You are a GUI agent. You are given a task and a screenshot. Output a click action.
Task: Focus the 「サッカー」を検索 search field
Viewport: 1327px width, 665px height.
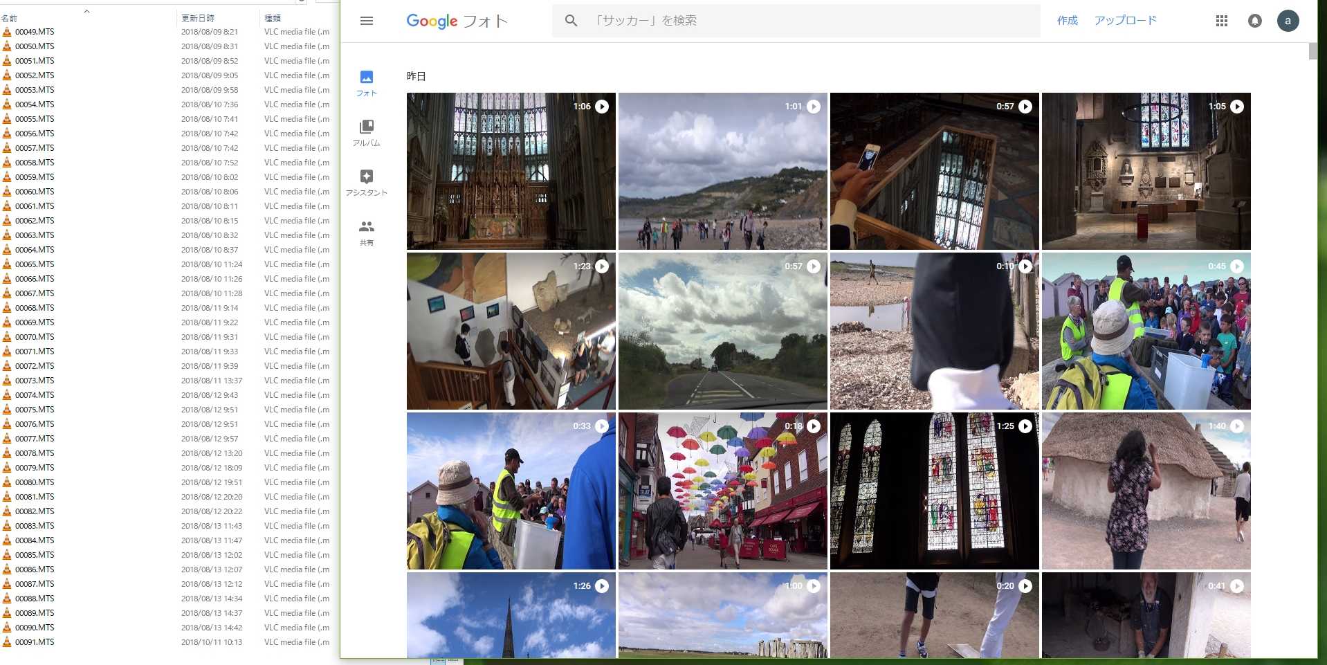[x=809, y=21]
